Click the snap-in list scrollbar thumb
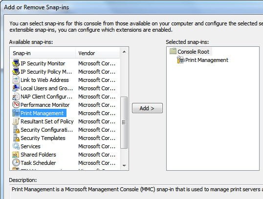 tap(124, 122)
